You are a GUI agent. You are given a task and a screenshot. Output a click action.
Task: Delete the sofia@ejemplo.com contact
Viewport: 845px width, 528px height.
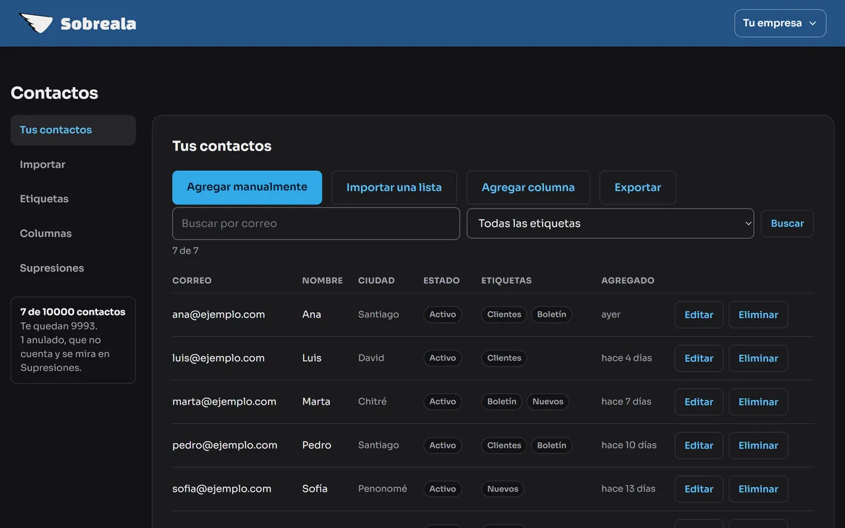[759, 489]
